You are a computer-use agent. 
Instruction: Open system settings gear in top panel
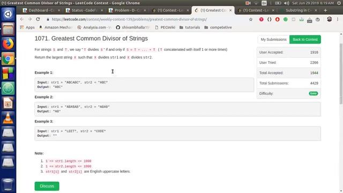coord(339,3)
